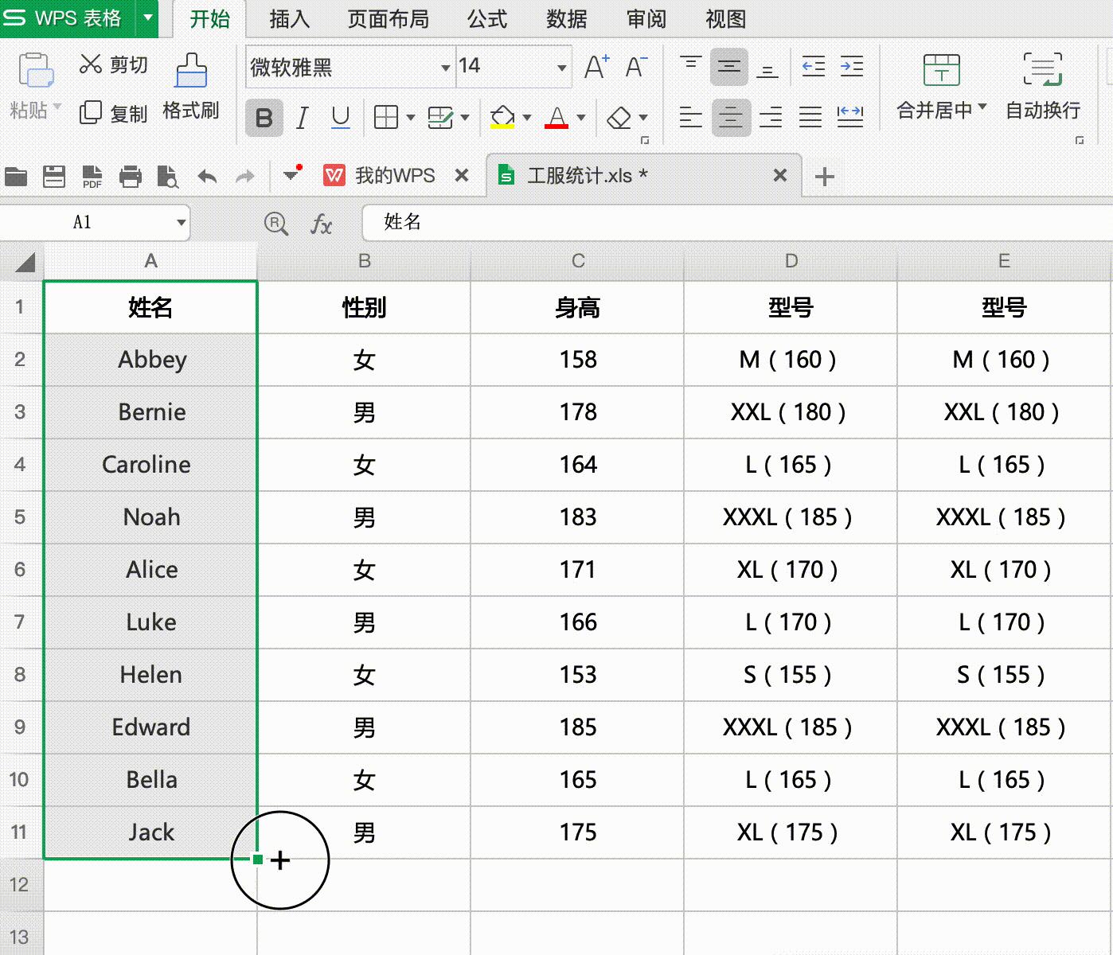The image size is (1113, 955).
Task: Switch to the 数据 ribbon tab
Action: pyautogui.click(x=566, y=19)
